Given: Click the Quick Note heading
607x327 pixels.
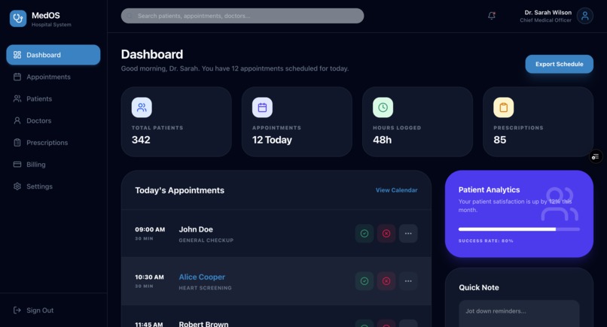Looking at the screenshot, I should pyautogui.click(x=479, y=288).
